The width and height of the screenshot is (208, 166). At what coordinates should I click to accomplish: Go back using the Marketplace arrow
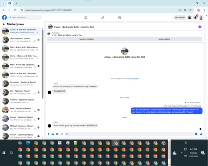(4, 24)
